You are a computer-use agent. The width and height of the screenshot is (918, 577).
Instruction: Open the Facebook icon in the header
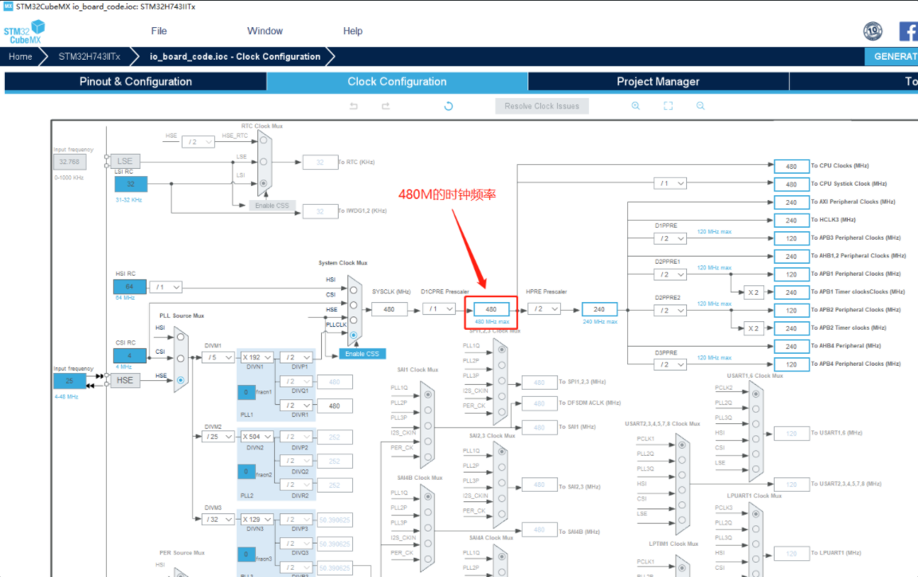pos(908,31)
